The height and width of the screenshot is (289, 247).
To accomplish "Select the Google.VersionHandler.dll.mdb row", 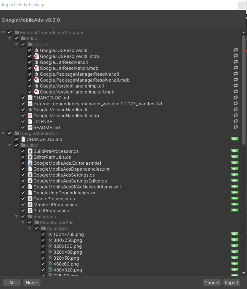I will (x=121, y=115).
